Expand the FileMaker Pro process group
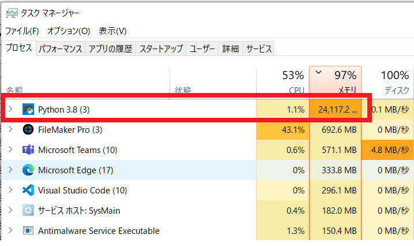The width and height of the screenshot is (414, 246). point(10,129)
